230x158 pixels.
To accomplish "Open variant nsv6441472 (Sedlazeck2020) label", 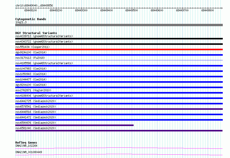I will pos(36,117).
